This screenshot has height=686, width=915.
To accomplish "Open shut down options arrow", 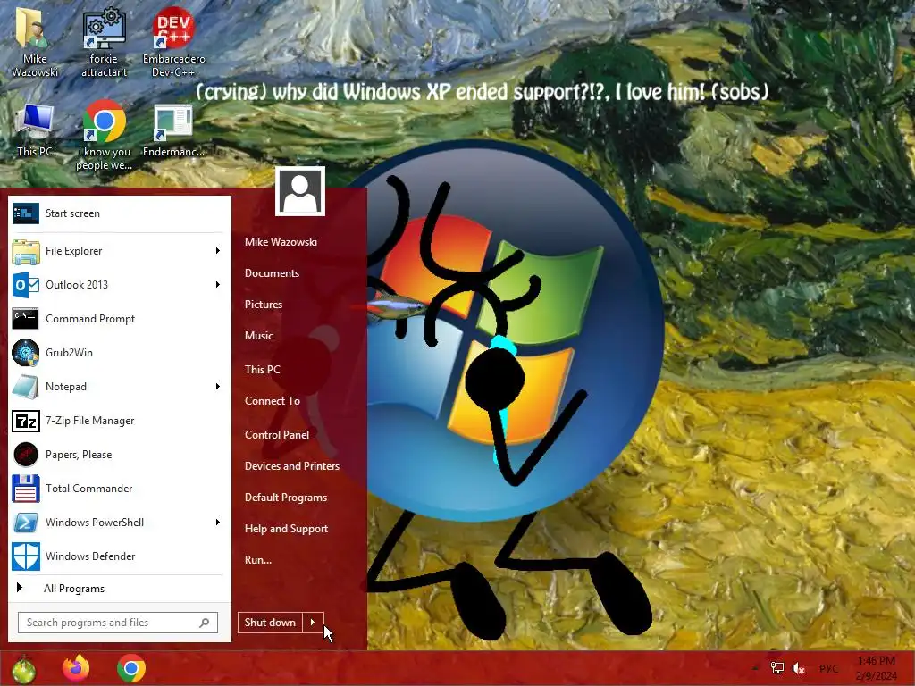I will coord(313,623).
